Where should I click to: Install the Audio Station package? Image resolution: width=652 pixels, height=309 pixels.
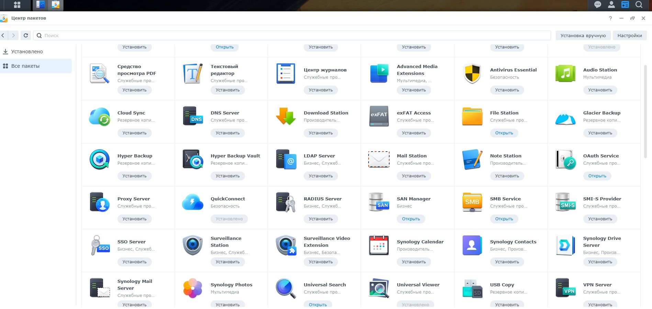point(600,90)
